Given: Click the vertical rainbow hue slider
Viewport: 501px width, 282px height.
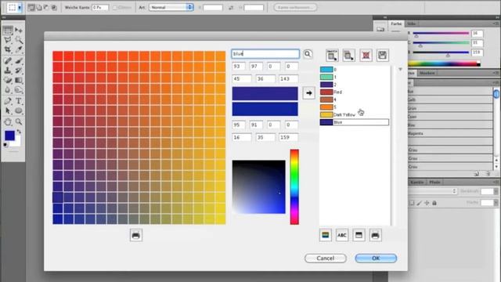Looking at the screenshot, I should 294,186.
